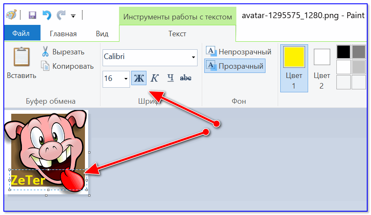Pick the white palette swatch below black
Image resolution: width=371 pixels, height=215 pixels.
click(x=344, y=67)
